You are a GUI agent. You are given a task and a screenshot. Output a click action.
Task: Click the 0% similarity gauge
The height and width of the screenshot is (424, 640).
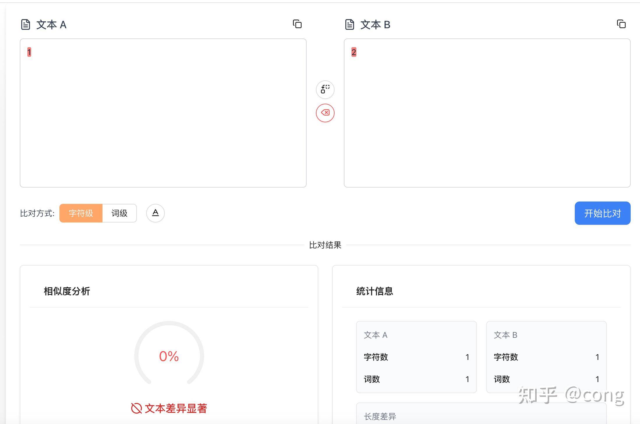tap(169, 353)
